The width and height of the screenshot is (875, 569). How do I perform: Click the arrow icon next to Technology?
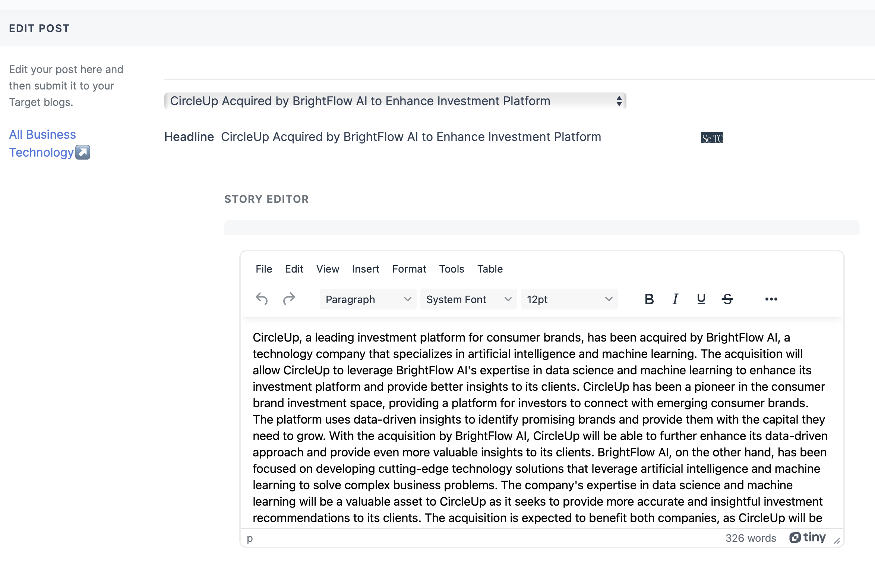(x=83, y=152)
